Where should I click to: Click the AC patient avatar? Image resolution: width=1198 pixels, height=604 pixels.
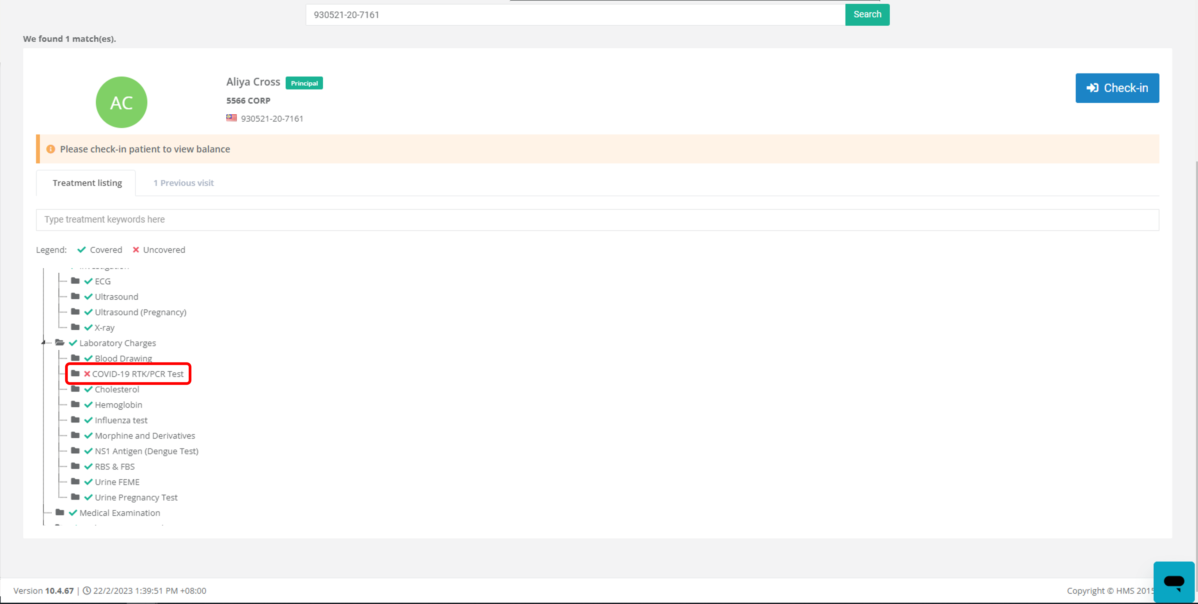tap(121, 102)
